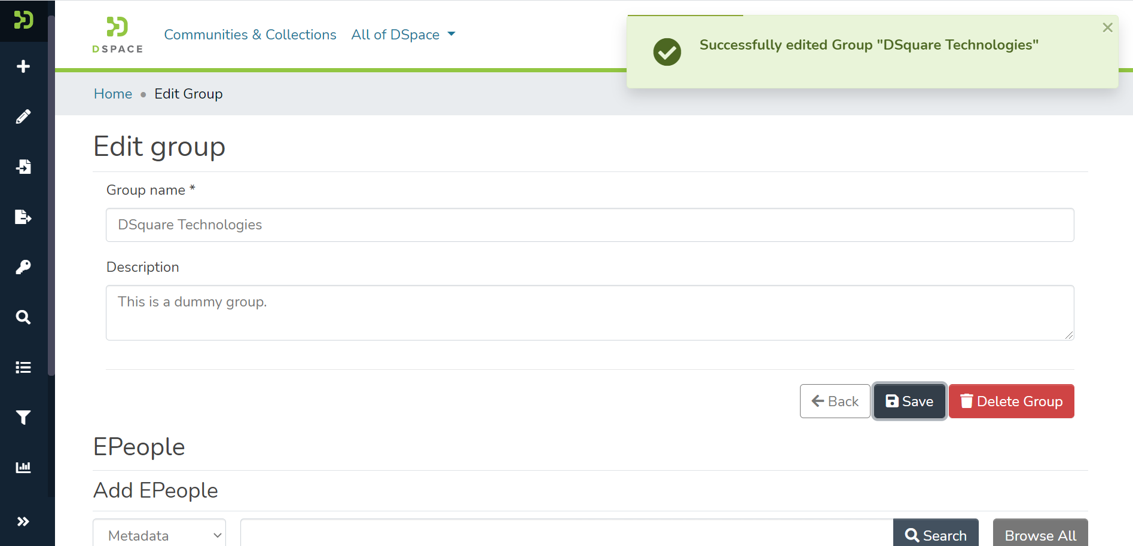Open Access Control key icon
Screen dimensions: 1133x546
click(23, 267)
